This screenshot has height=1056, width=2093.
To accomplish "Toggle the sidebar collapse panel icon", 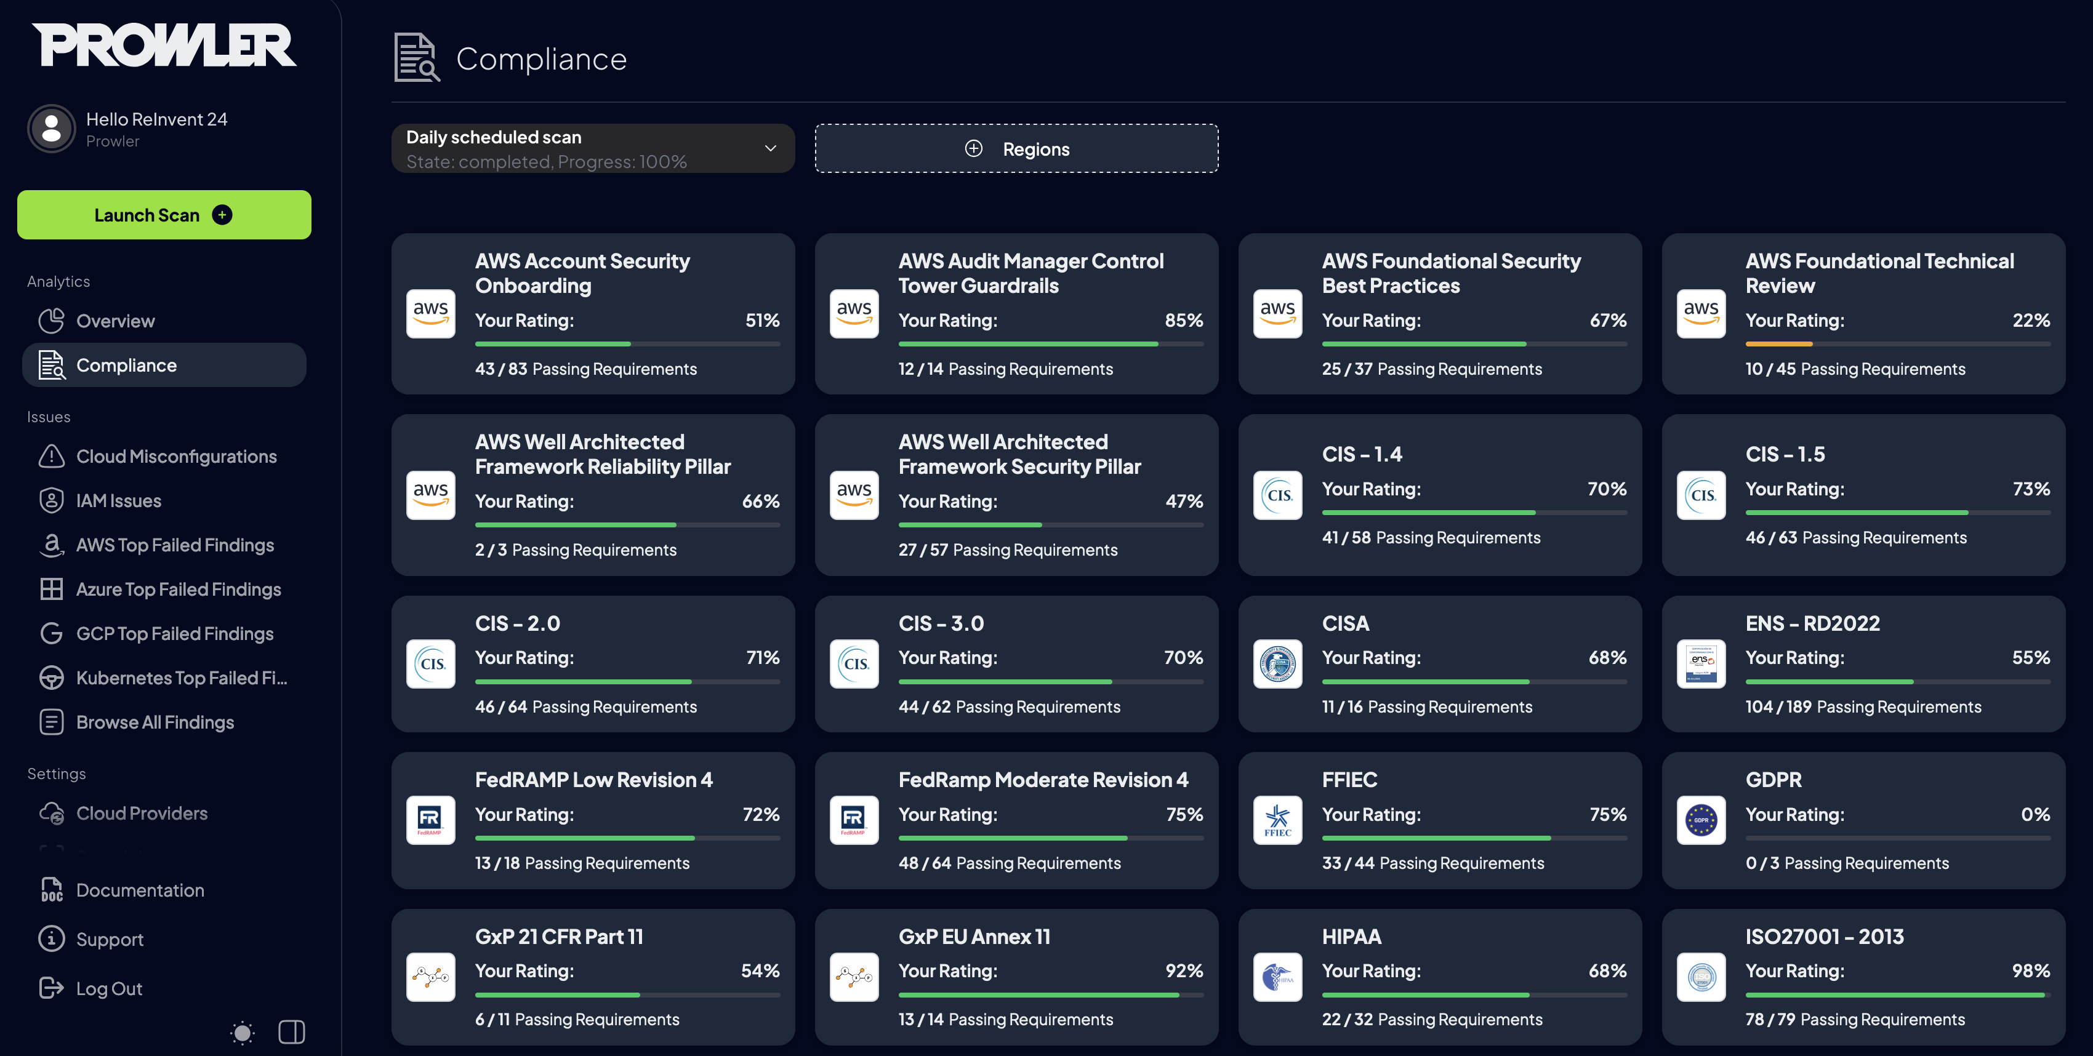I will (x=292, y=1033).
